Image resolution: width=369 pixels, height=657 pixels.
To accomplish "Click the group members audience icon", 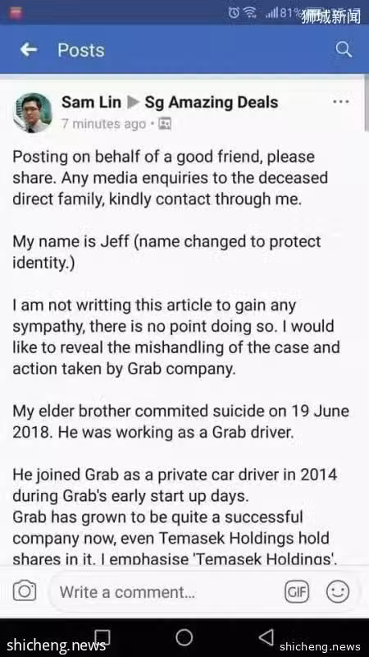I will pos(166,124).
